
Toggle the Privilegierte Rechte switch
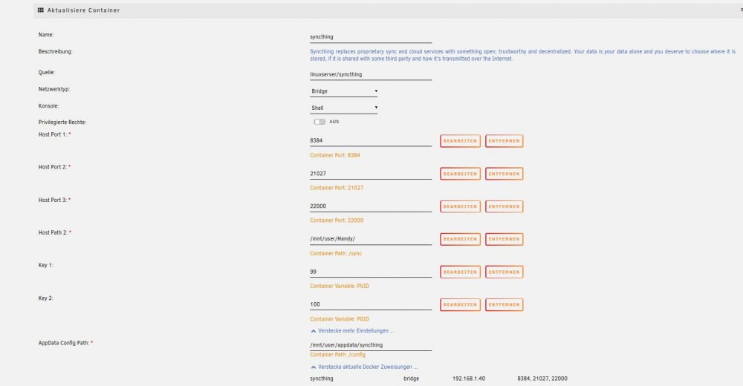(x=319, y=122)
